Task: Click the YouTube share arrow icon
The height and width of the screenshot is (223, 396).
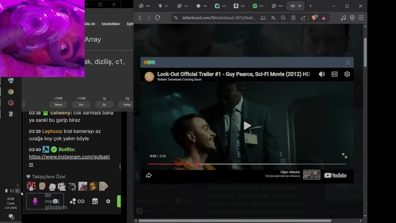Action: (x=149, y=175)
